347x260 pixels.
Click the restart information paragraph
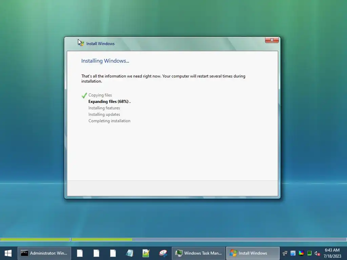point(163,79)
